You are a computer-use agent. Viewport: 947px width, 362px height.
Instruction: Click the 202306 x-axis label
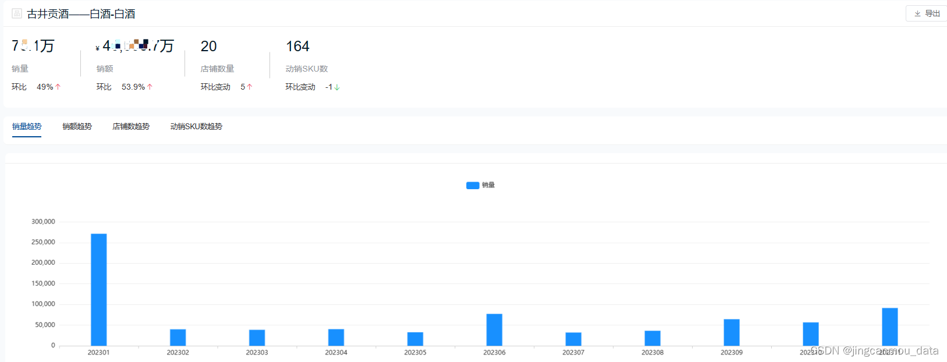coord(495,353)
